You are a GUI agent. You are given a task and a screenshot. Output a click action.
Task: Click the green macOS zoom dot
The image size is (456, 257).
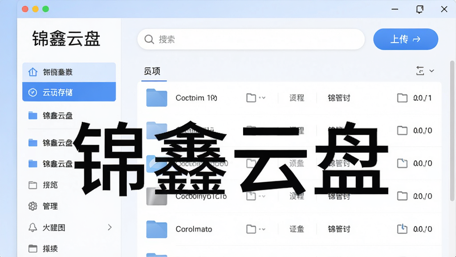point(46,9)
